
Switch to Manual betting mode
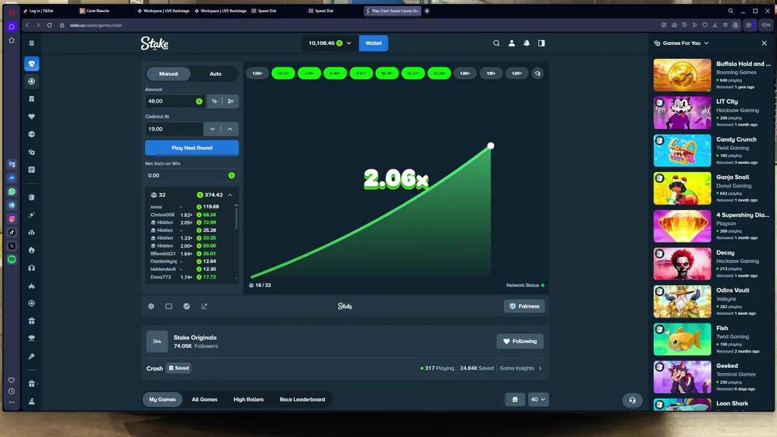click(169, 74)
